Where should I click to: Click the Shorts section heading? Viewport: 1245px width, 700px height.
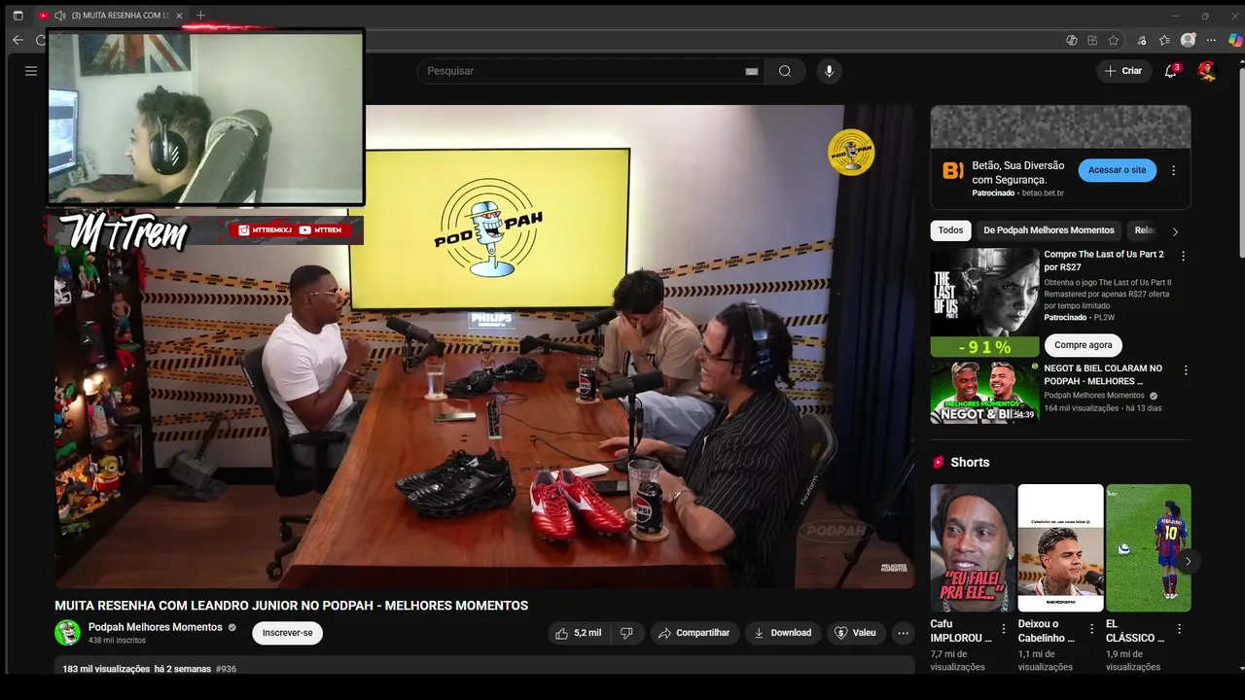tap(970, 463)
